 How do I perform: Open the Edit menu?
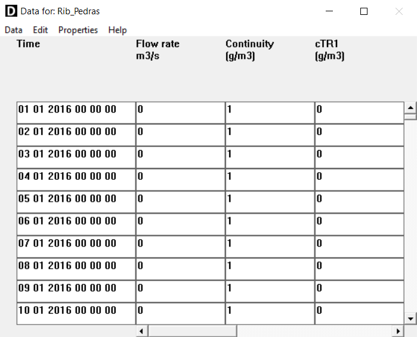click(41, 30)
